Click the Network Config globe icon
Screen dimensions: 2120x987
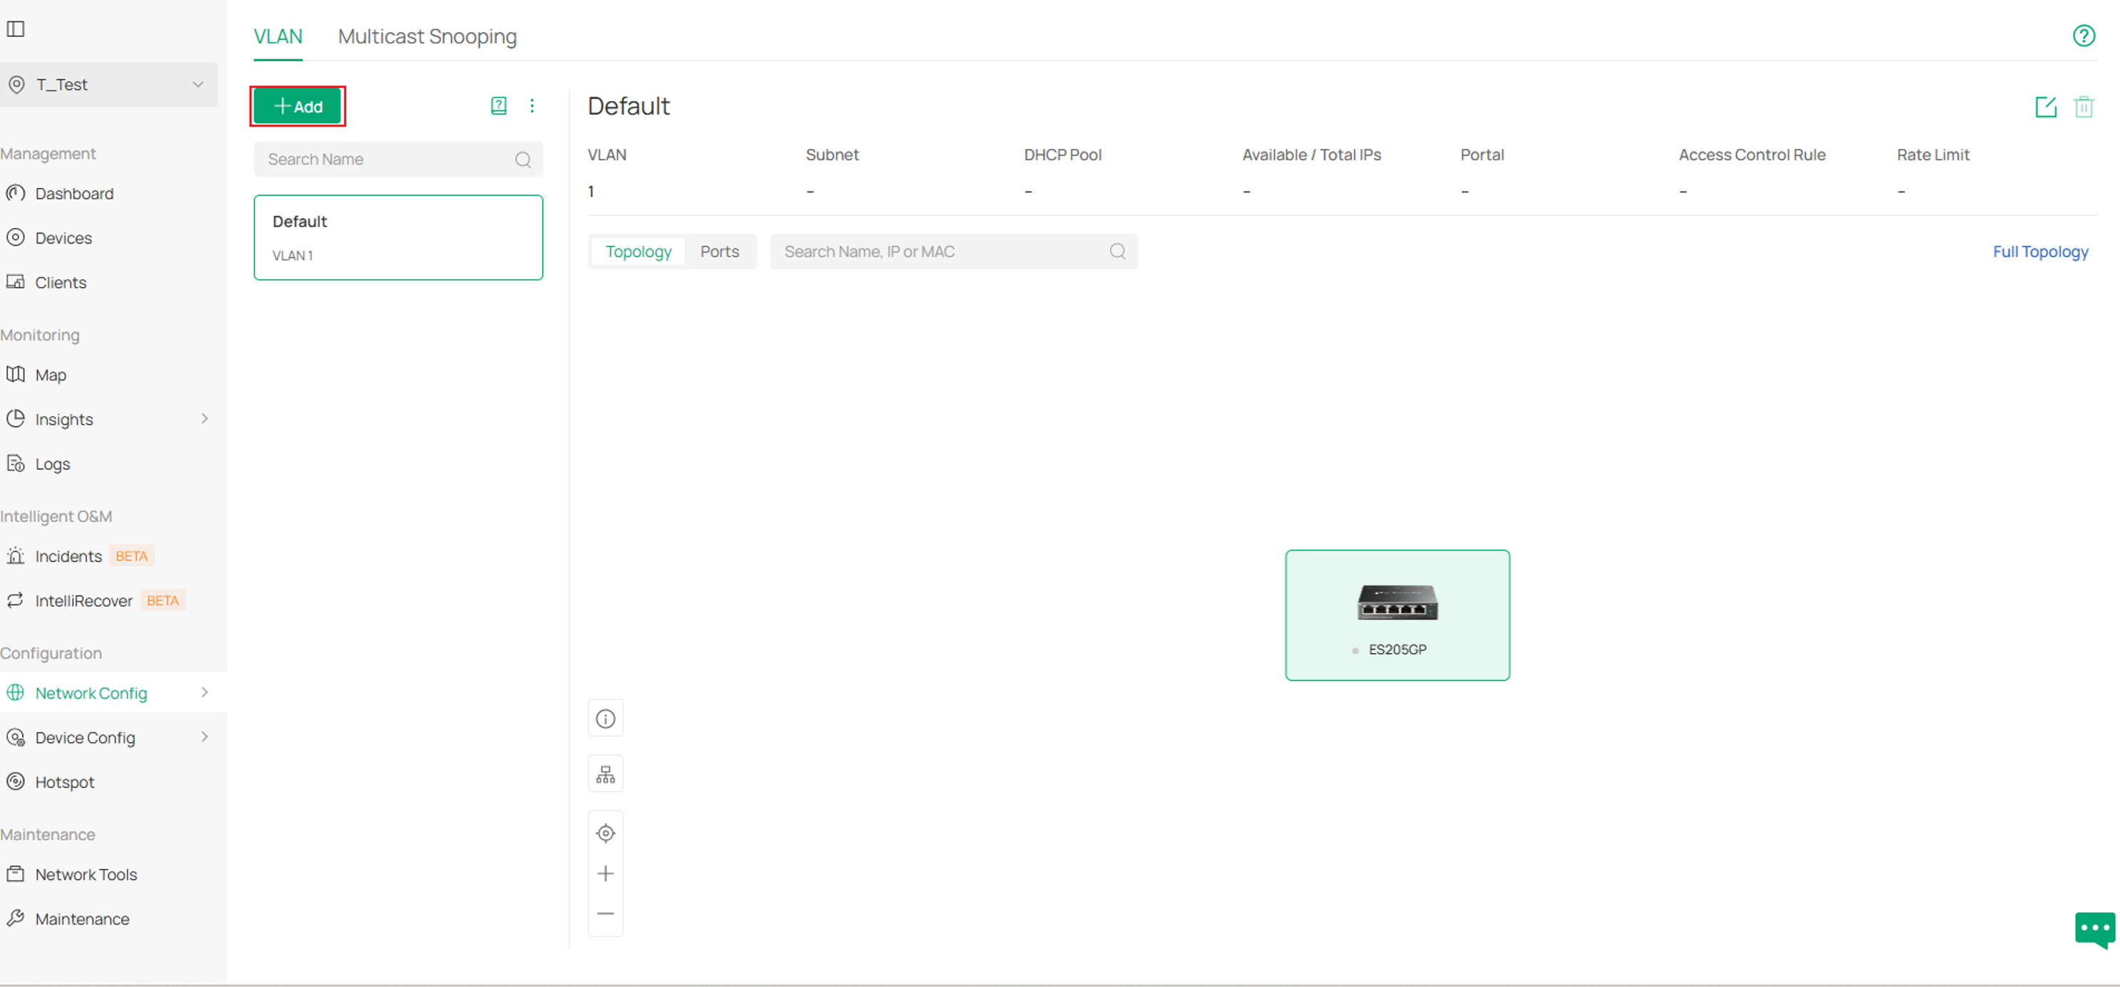point(16,693)
